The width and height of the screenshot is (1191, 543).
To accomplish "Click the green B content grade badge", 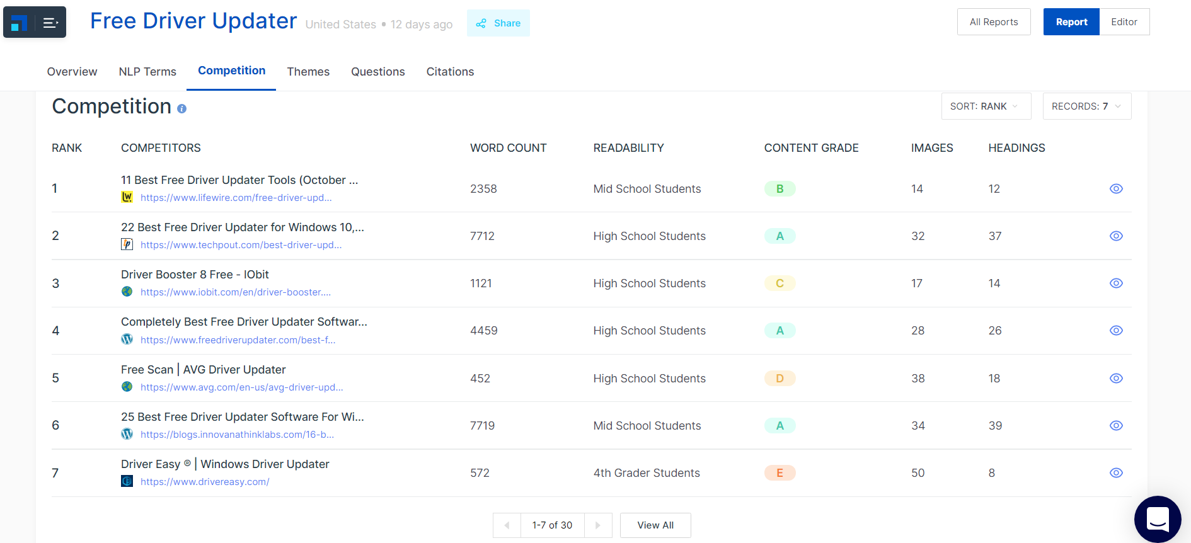I will 780,189.
